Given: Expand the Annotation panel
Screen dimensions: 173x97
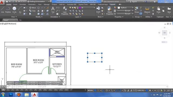Looking at the screenshot, I should [55, 17].
